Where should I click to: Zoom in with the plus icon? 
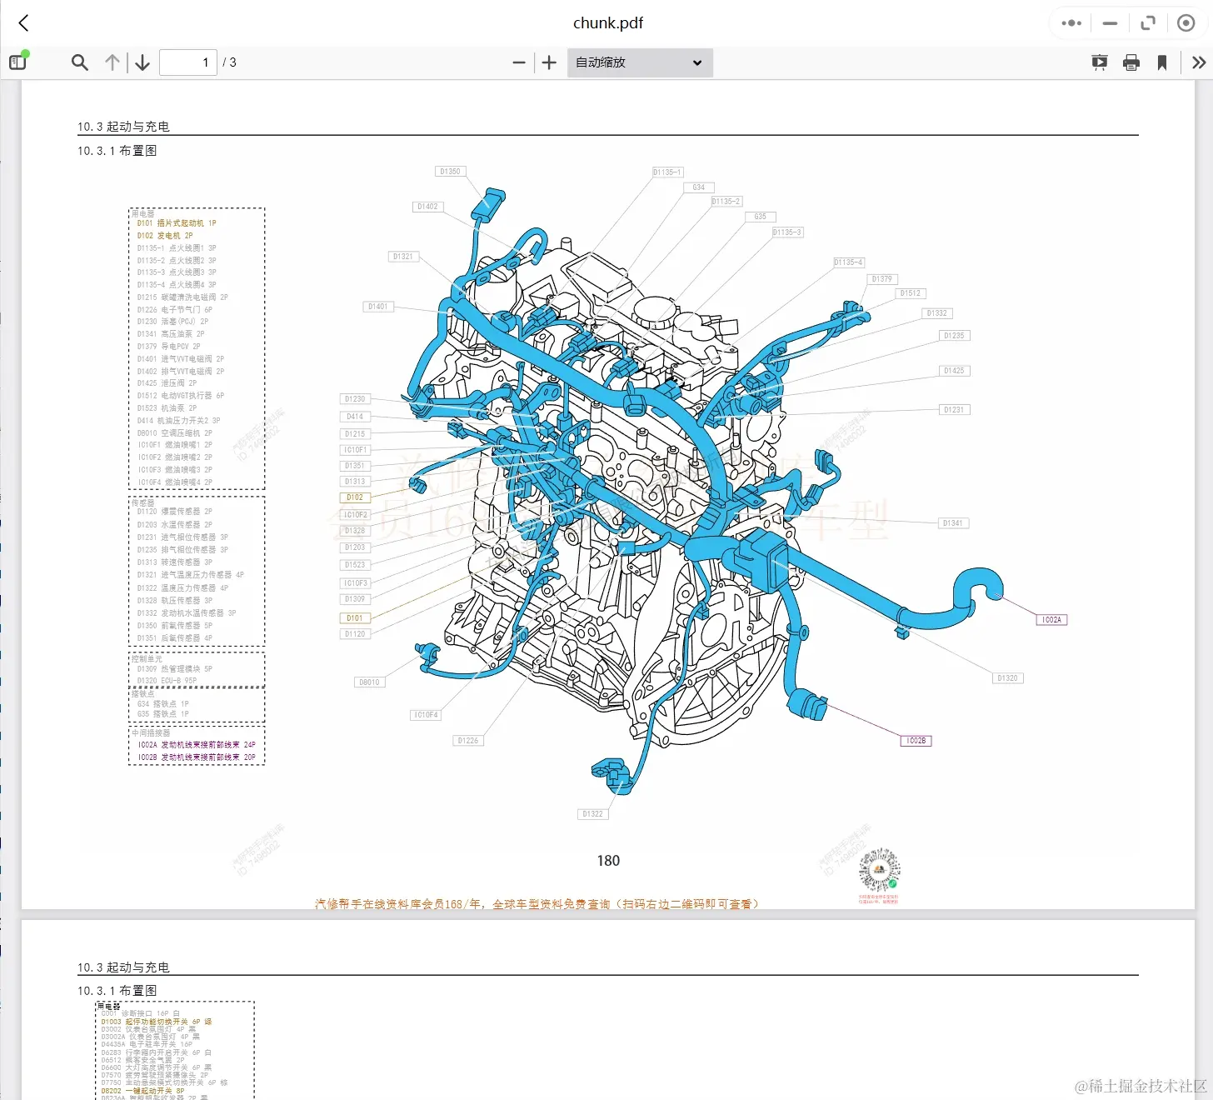(548, 62)
